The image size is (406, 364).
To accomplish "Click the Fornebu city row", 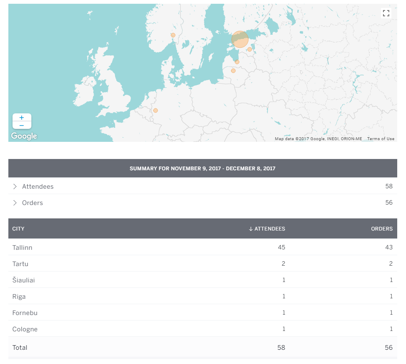I will click(25, 313).
